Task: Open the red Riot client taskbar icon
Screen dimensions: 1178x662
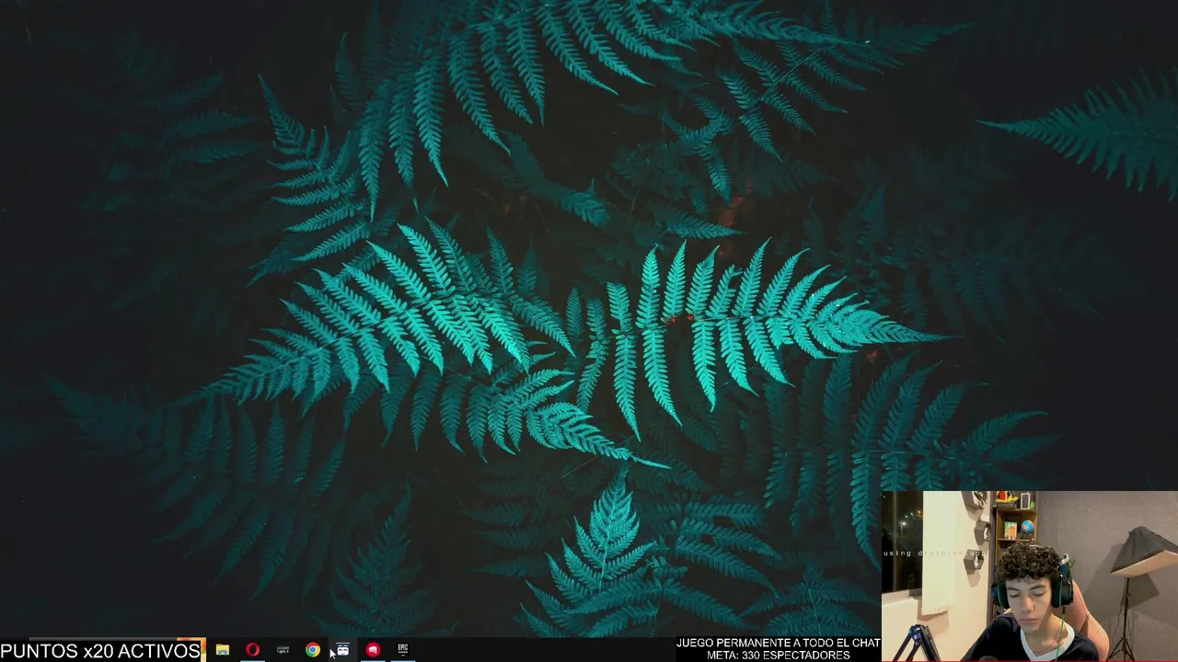Action: [373, 649]
